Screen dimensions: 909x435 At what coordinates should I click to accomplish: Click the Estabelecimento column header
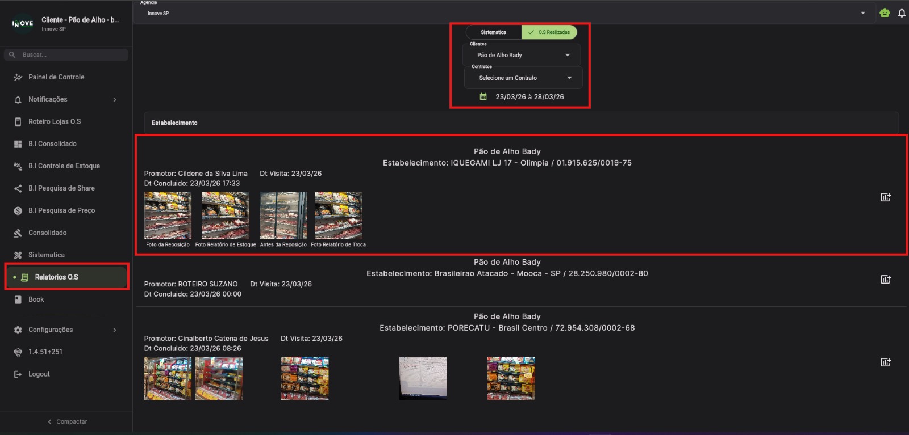[174, 123]
